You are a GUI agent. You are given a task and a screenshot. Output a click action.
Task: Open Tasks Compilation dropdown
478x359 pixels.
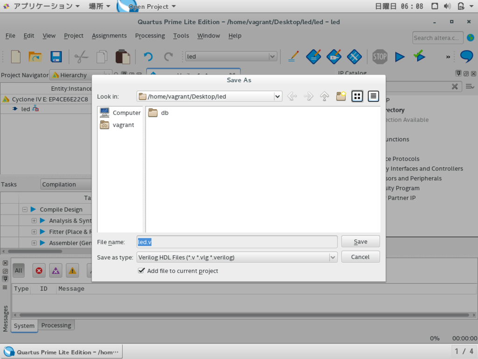pos(66,184)
